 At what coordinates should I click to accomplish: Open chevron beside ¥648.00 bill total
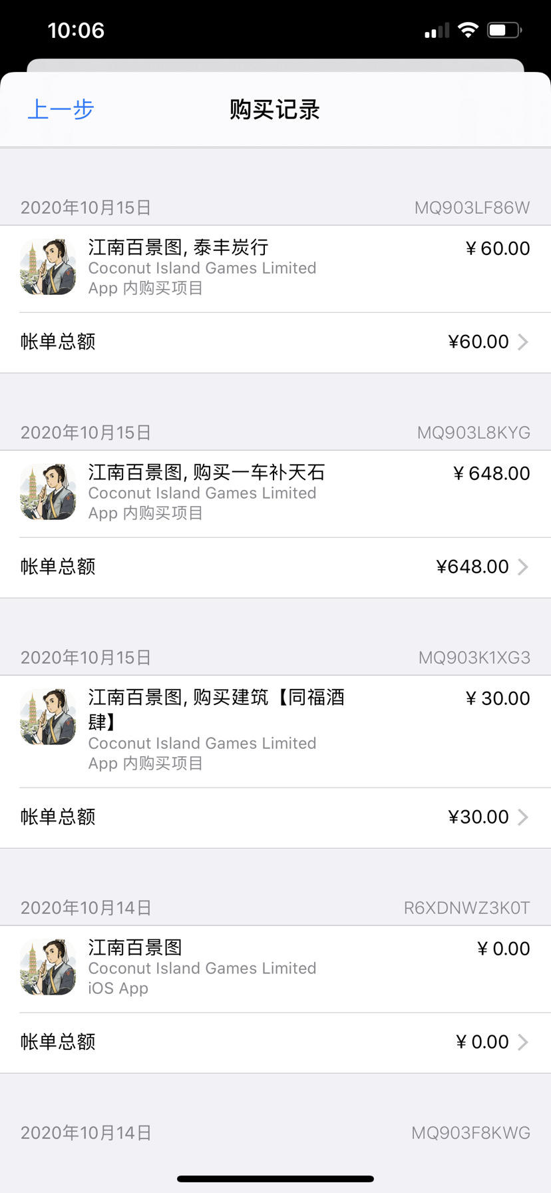(523, 567)
